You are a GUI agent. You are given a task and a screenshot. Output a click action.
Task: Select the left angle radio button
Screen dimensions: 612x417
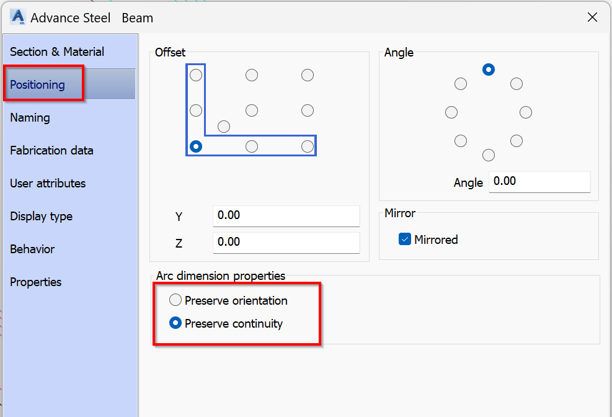pos(451,112)
